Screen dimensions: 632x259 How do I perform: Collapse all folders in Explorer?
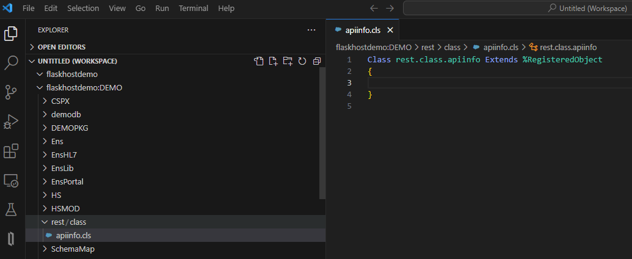tap(317, 61)
